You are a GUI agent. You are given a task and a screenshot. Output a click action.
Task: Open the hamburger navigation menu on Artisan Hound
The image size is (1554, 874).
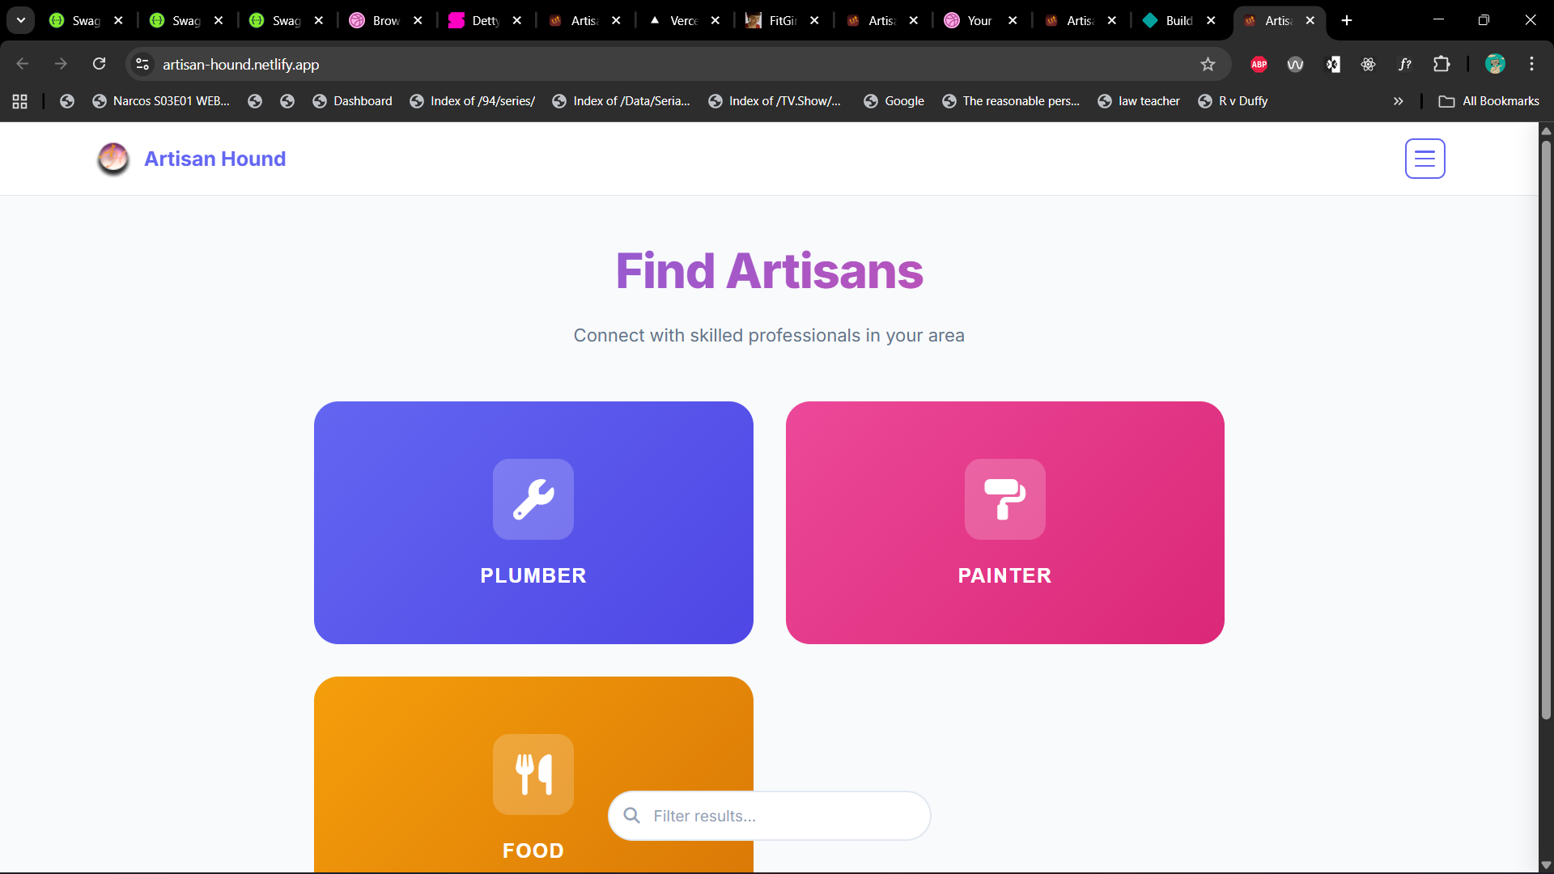[x=1424, y=159]
